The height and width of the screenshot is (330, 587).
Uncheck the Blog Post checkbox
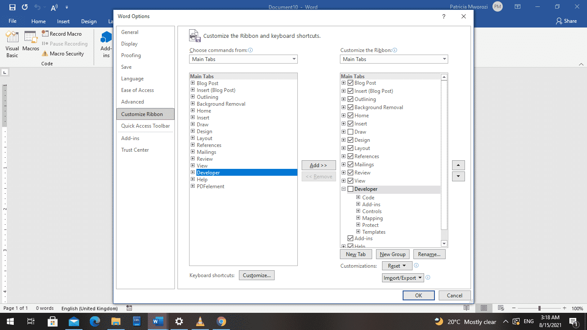pos(350,82)
